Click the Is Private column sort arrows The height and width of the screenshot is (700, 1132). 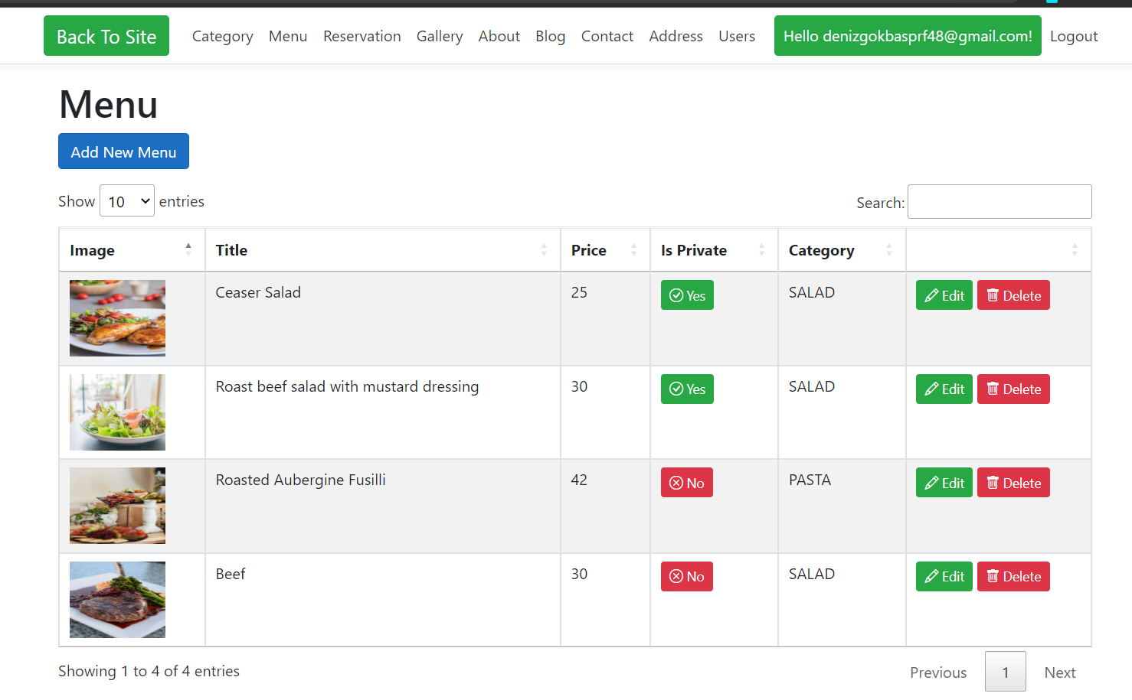coord(761,250)
